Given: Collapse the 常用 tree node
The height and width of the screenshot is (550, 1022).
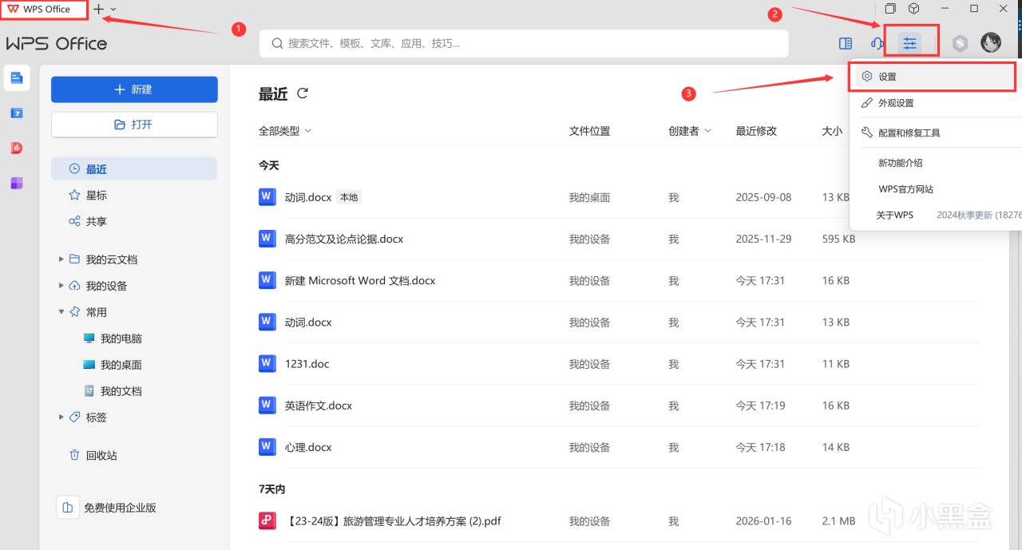Looking at the screenshot, I should tap(62, 312).
